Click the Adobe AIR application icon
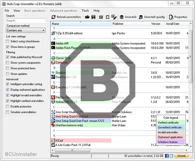The image size is (195, 161). point(53,43)
